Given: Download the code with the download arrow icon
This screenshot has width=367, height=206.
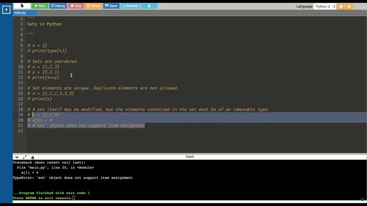Looking at the screenshot, I should click(x=149, y=6).
